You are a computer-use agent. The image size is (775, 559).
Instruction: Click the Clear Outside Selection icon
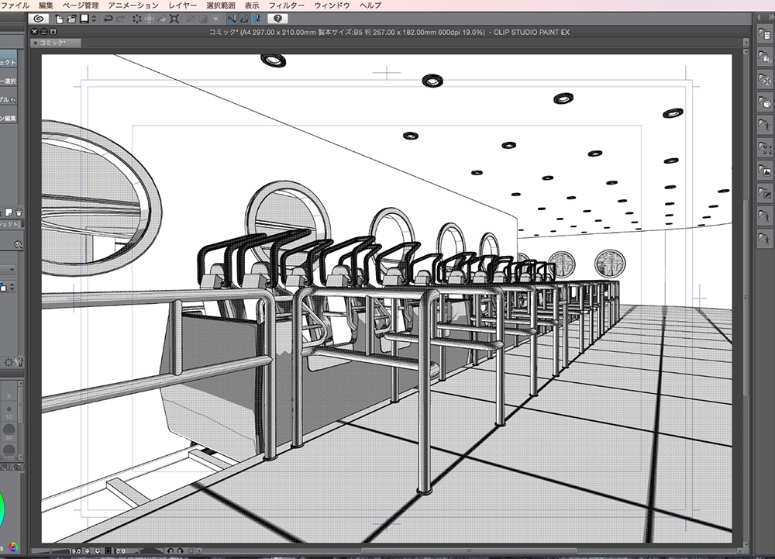149,19
